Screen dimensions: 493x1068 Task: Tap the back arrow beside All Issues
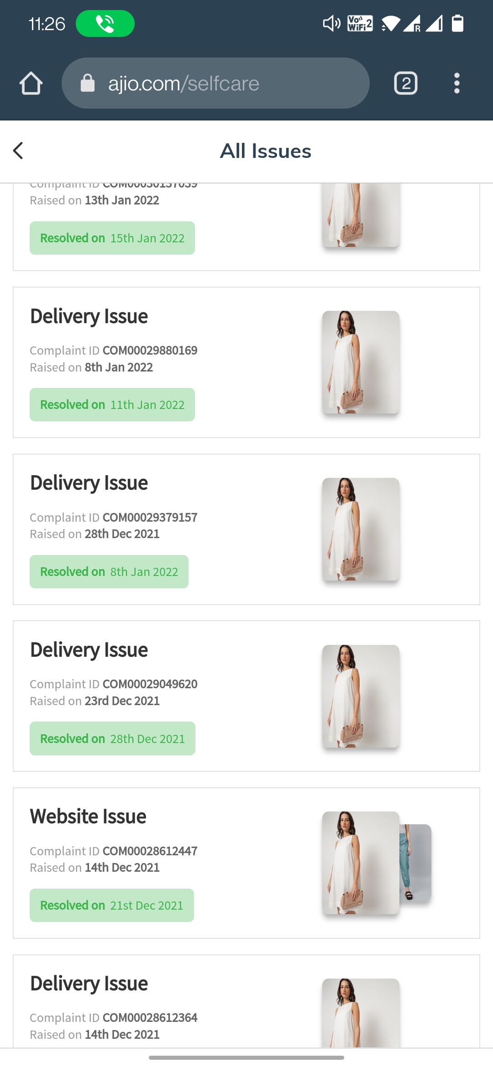click(x=18, y=151)
